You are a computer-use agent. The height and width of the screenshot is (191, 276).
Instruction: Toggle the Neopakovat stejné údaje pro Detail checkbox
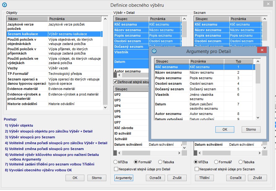(x=116, y=169)
